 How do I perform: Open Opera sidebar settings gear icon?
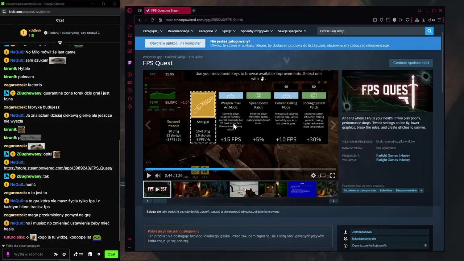(130, 107)
